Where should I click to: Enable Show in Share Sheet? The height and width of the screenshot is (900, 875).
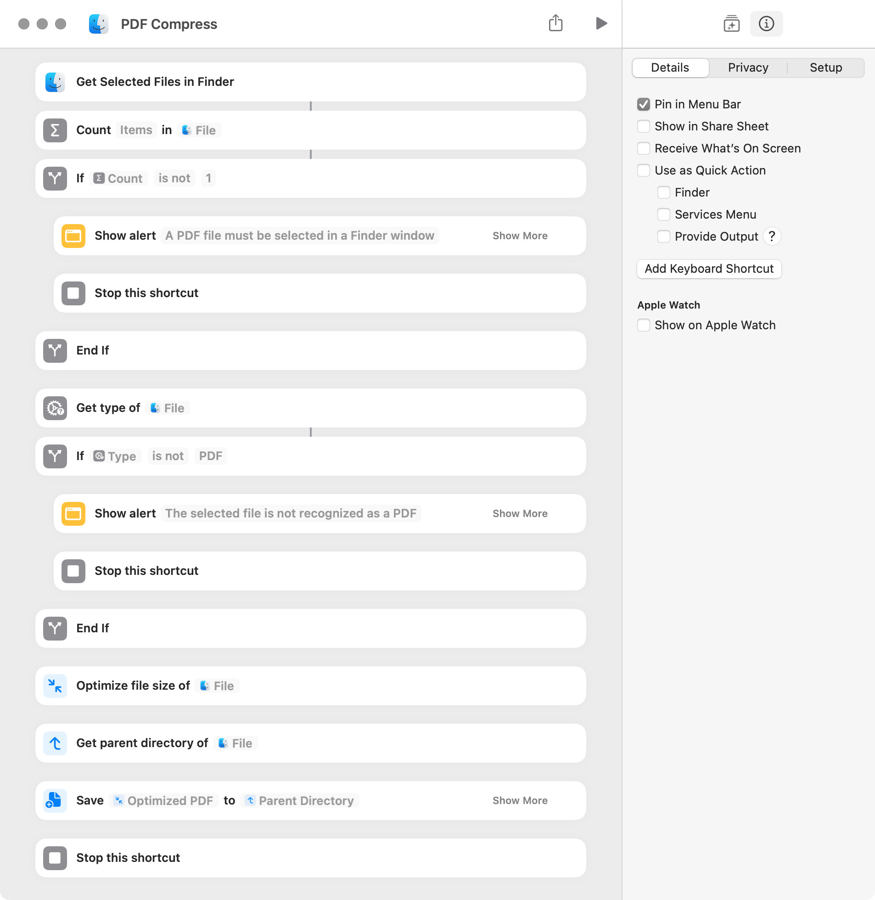[643, 126]
